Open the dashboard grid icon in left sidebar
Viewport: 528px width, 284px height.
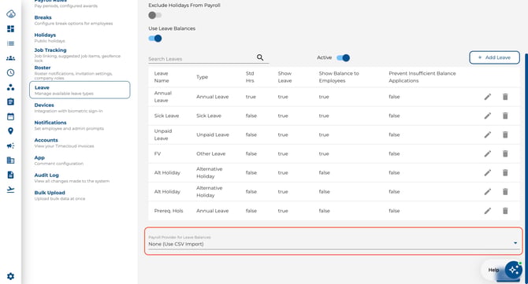[x=10, y=29]
